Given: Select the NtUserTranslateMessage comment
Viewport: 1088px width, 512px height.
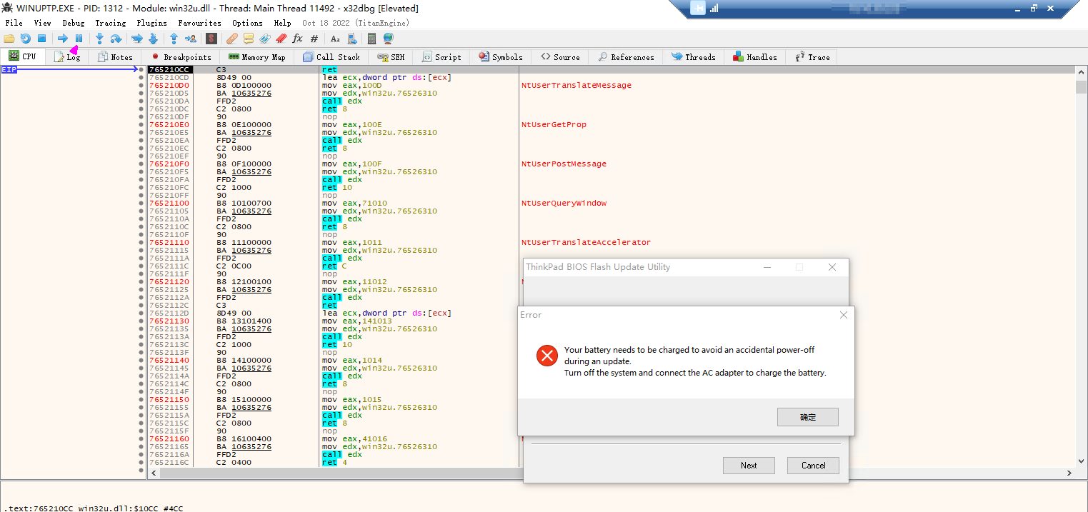Looking at the screenshot, I should point(577,86).
